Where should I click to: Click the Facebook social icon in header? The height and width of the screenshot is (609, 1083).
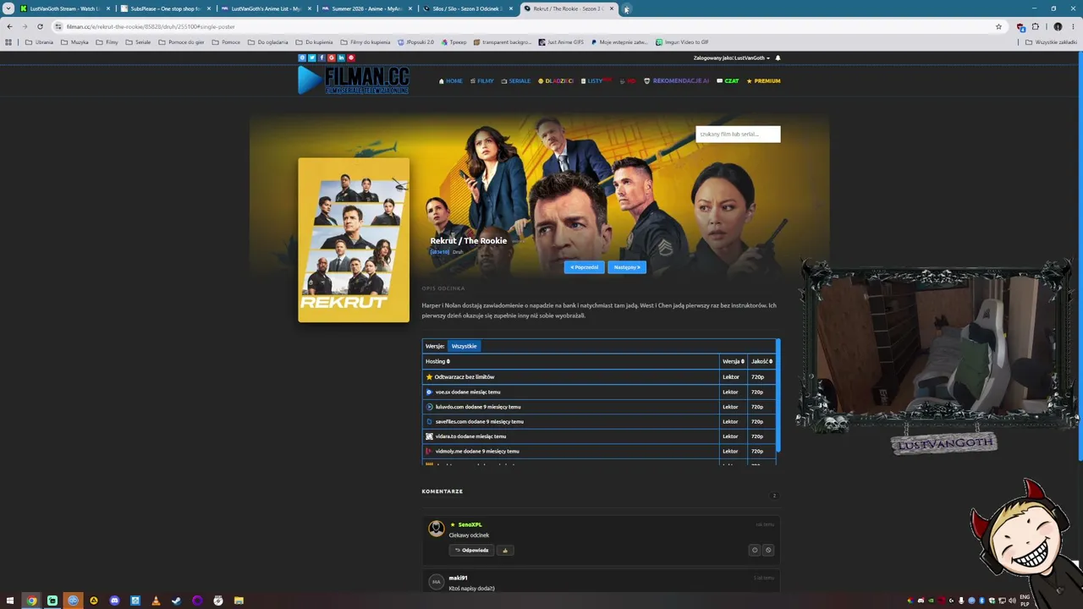[x=322, y=58]
